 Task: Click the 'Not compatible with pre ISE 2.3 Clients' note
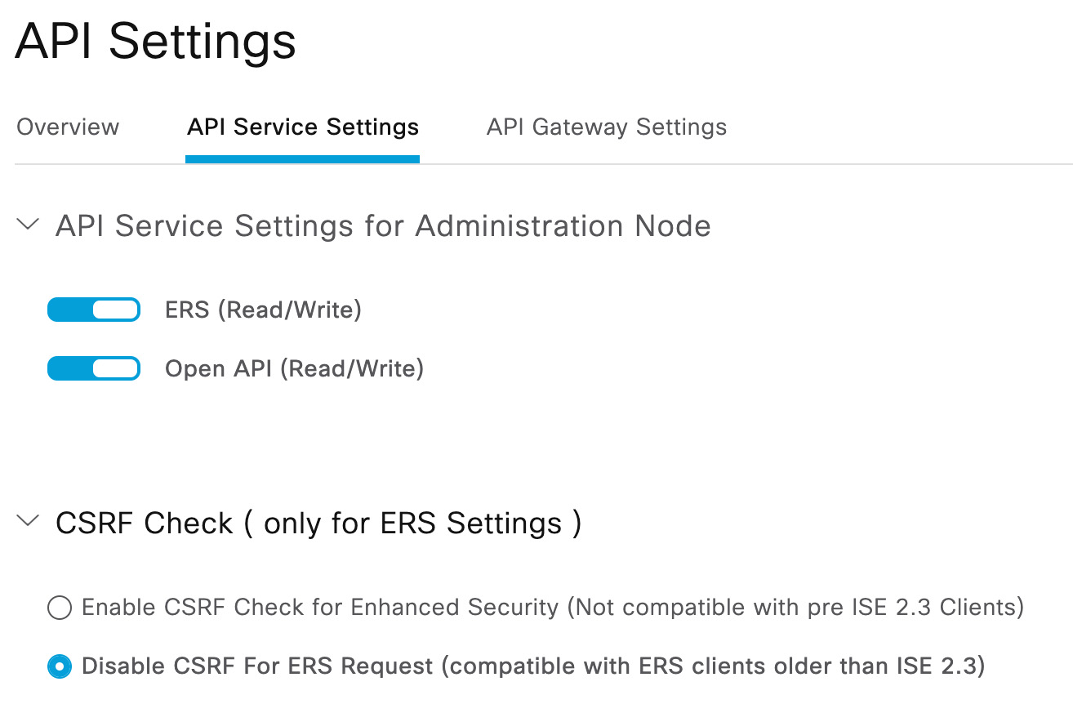(x=795, y=608)
